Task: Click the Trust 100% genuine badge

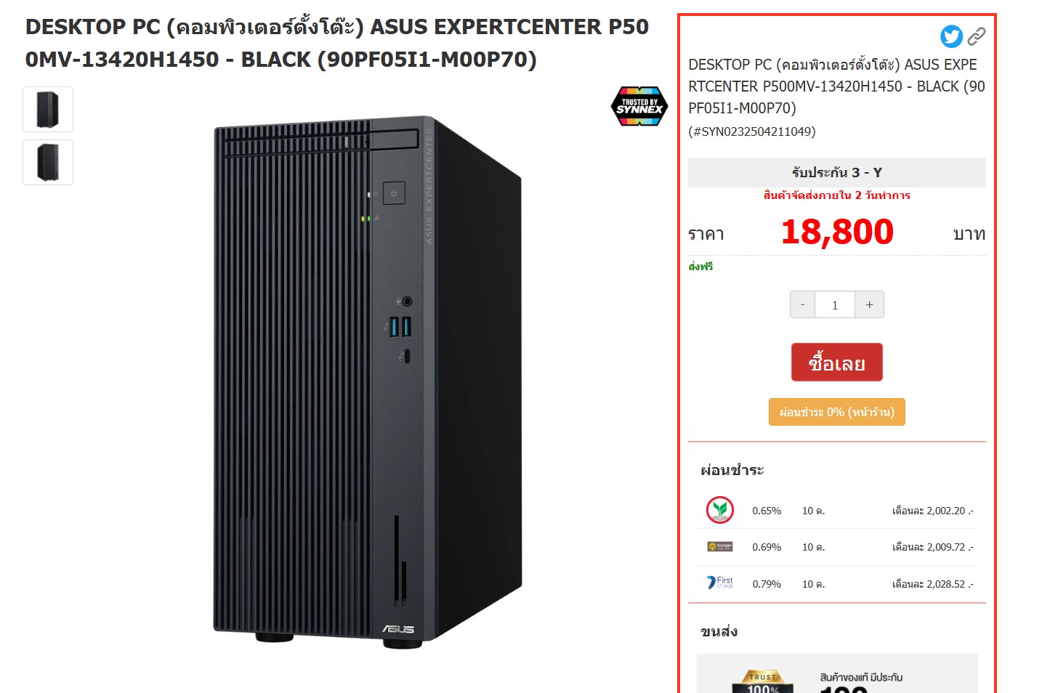Action: point(762,681)
